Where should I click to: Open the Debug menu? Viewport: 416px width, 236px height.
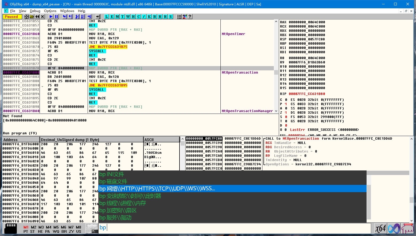pyautogui.click(x=35, y=11)
